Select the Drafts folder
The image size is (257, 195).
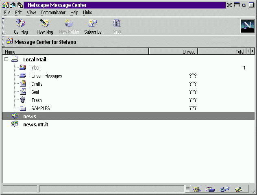[x=37, y=84]
